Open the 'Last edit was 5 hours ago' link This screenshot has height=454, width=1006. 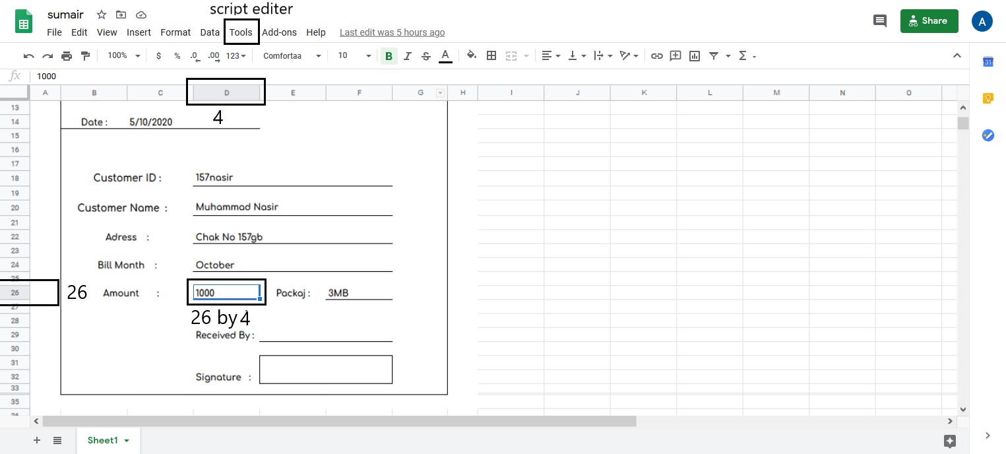[x=392, y=32]
